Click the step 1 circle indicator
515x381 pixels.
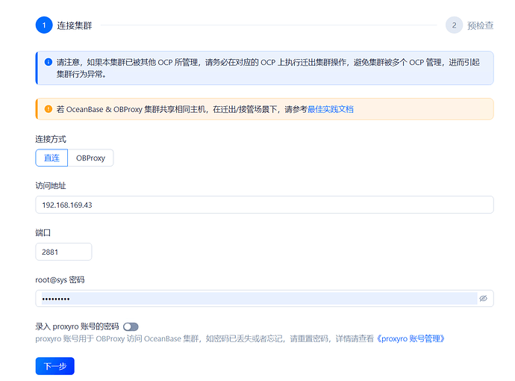(x=44, y=25)
